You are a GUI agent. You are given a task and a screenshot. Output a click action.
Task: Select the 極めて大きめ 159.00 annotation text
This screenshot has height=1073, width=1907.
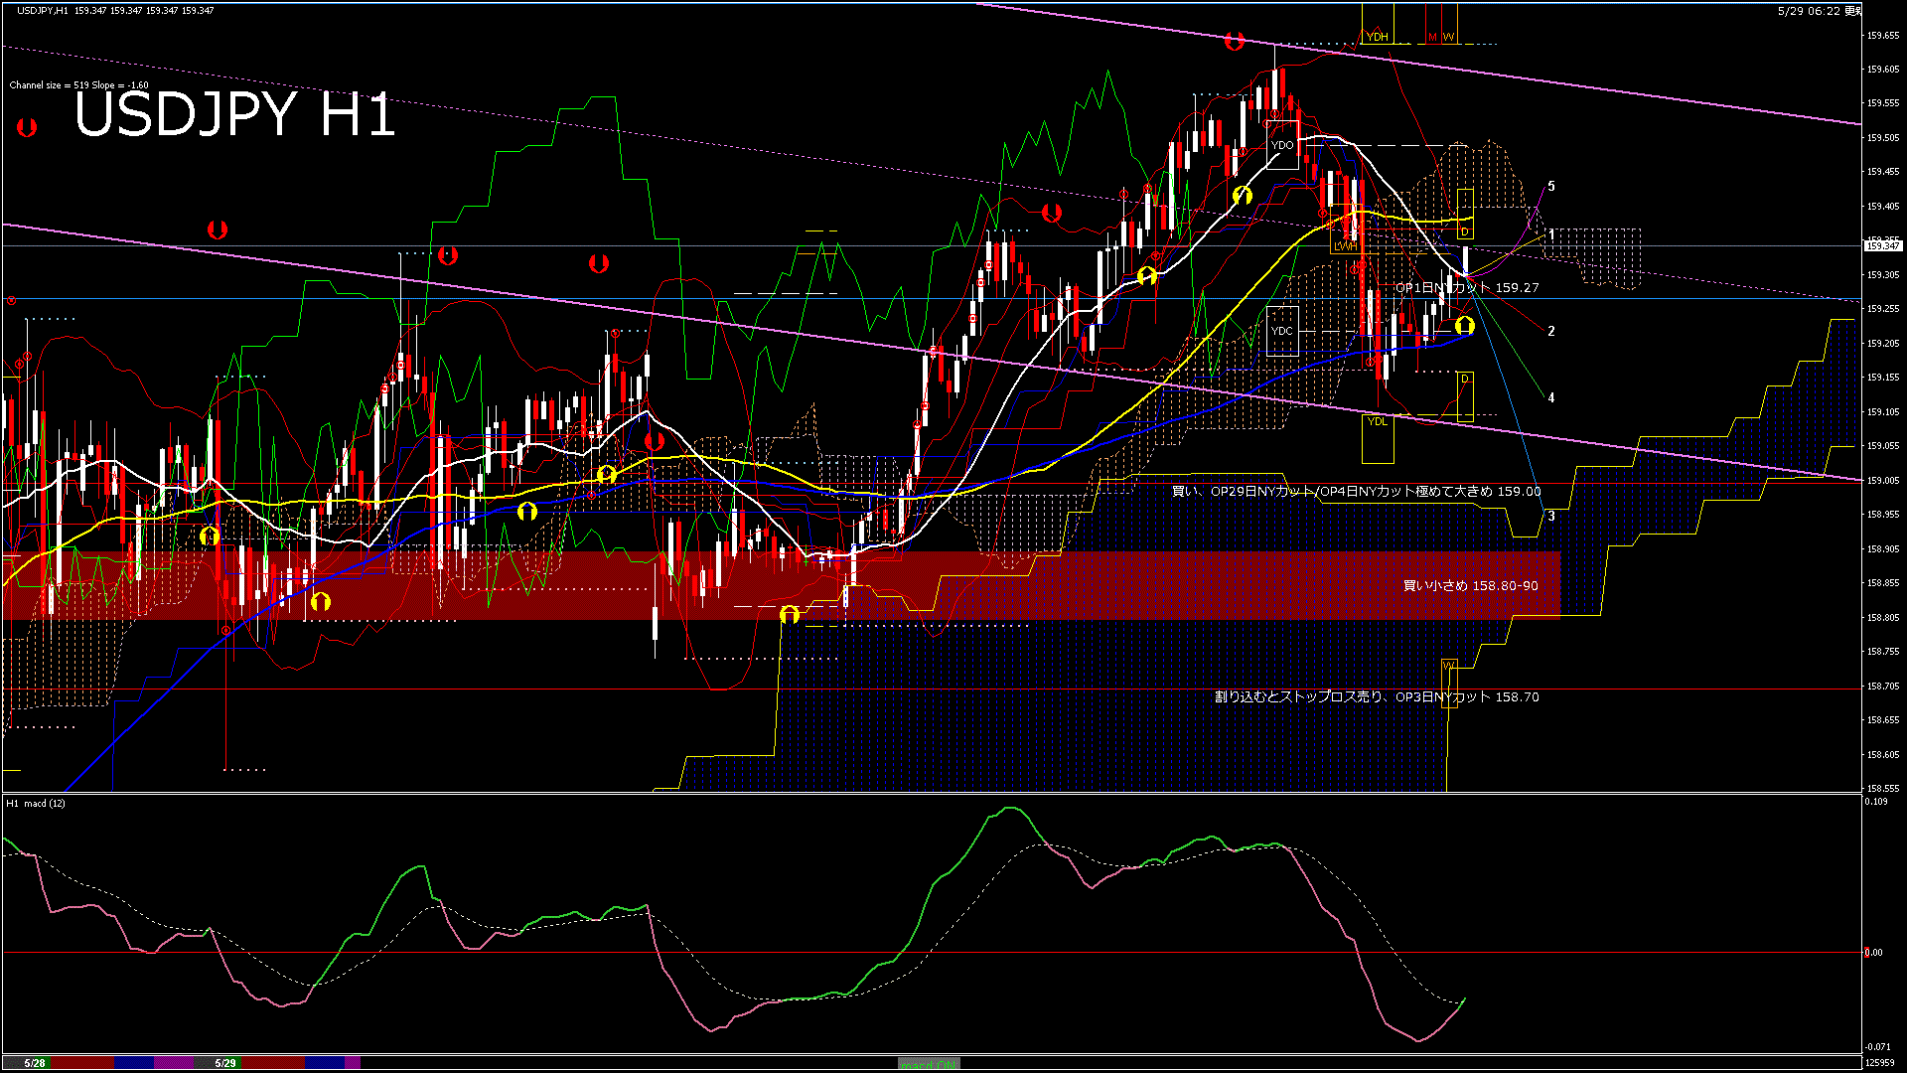[1356, 492]
